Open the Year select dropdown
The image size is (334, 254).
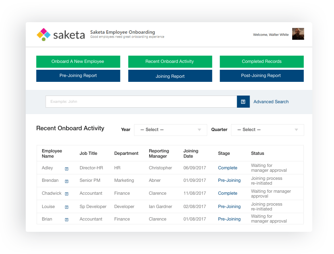click(170, 130)
